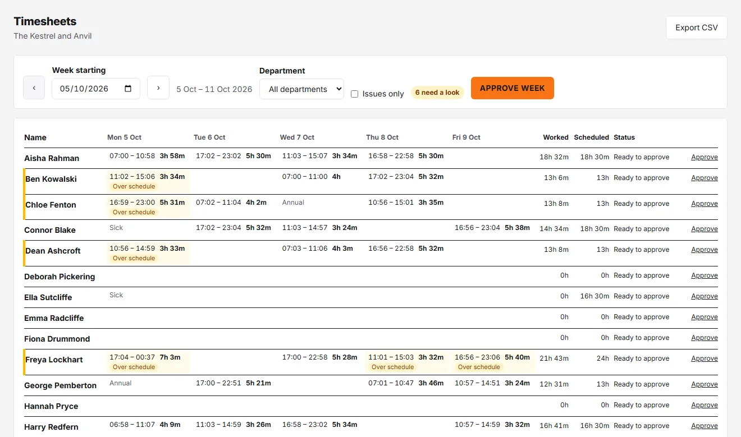
Task: Approve Dean Ashcroft's timesheet
Action: pyautogui.click(x=704, y=250)
